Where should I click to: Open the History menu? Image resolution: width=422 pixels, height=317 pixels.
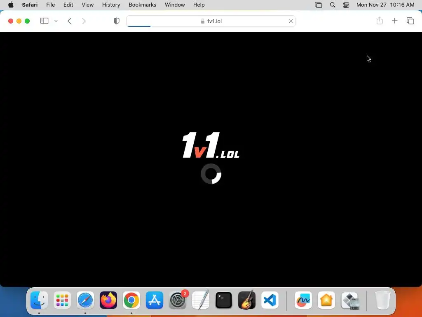click(111, 5)
